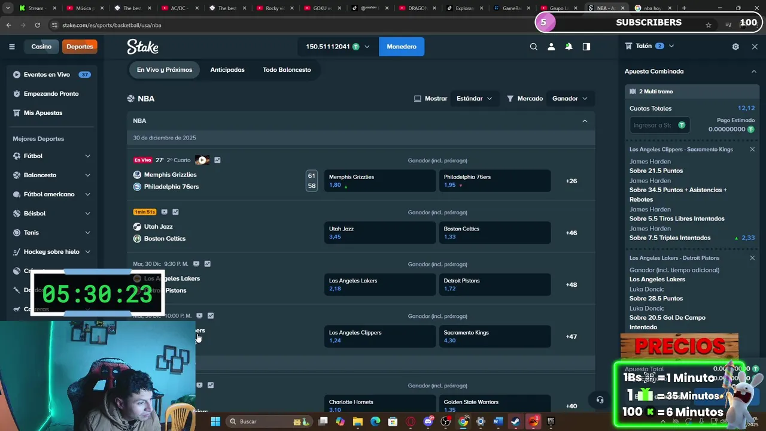Open the search magnifier in the Stake header
The width and height of the screenshot is (766, 431).
pos(534,47)
